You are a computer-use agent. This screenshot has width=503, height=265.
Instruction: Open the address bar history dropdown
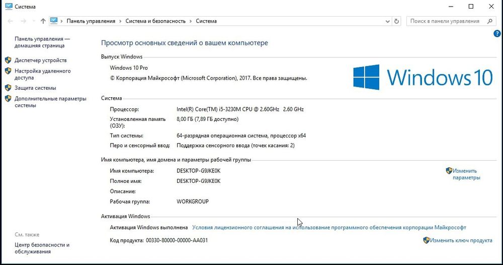[387, 21]
